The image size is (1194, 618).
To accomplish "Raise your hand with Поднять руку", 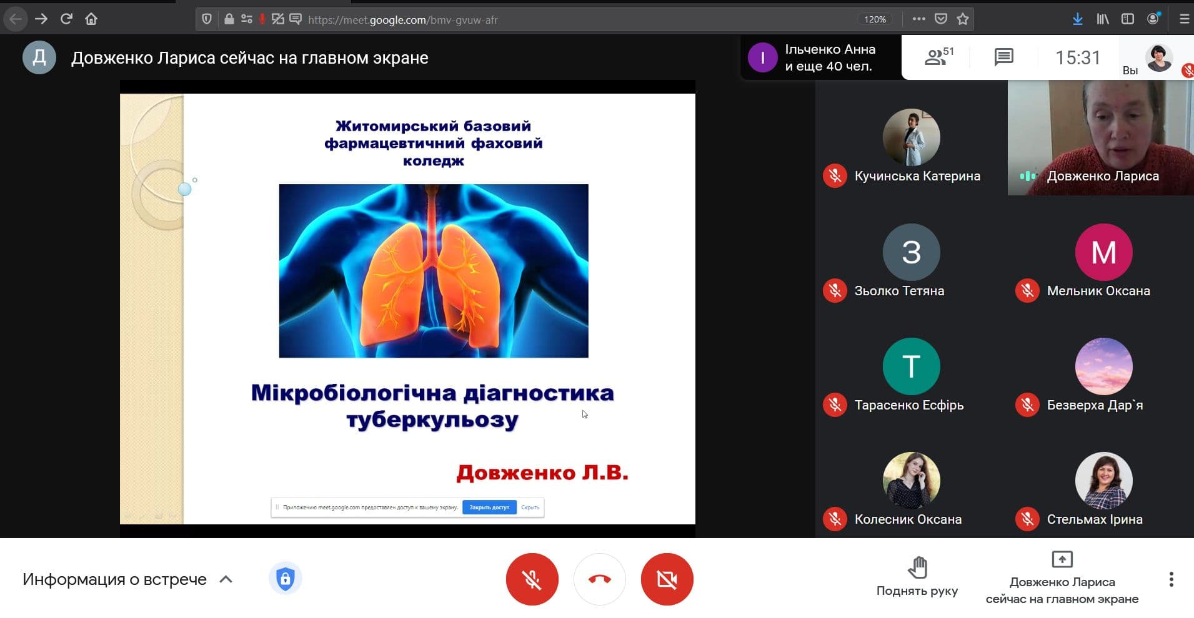I will pos(917,577).
